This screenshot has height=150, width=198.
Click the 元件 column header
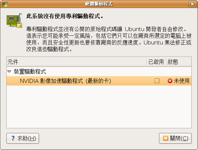[x=77, y=62]
